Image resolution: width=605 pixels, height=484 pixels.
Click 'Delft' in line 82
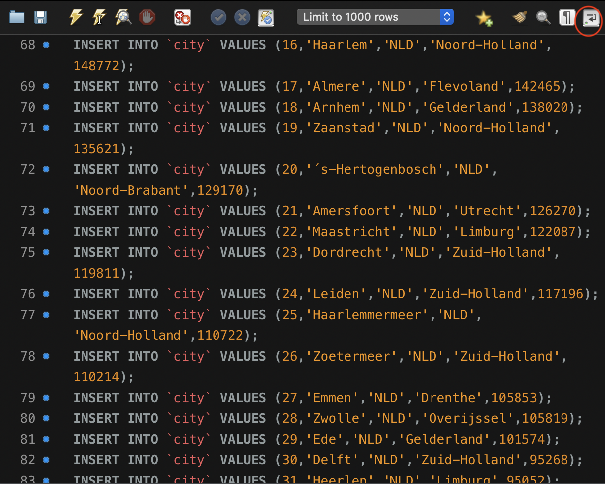(332, 460)
